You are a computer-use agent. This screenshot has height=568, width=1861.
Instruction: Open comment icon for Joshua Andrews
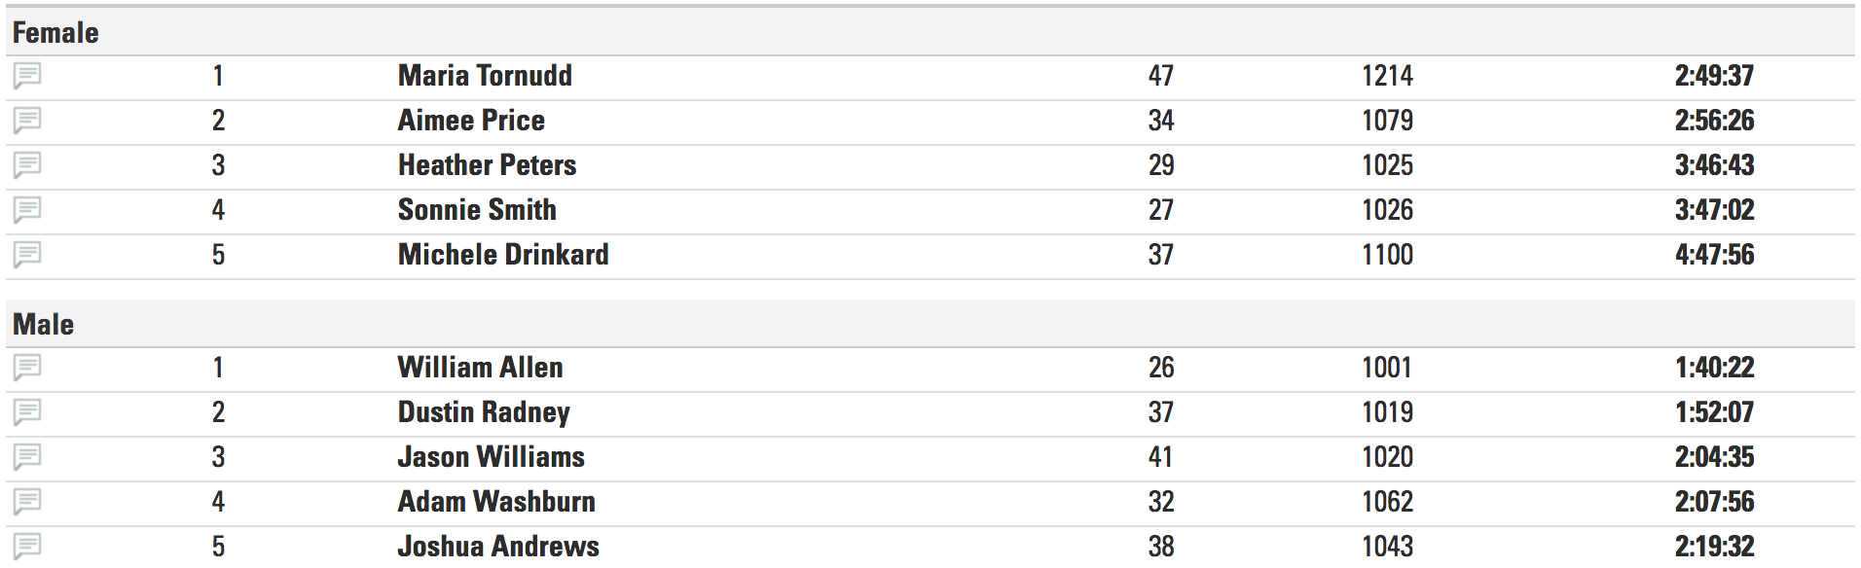coord(27,547)
